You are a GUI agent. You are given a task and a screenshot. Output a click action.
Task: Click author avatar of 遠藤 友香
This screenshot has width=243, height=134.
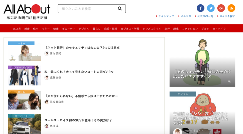47,78
